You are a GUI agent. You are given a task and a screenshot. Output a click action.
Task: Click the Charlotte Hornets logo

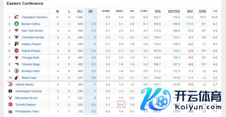point(17,37)
